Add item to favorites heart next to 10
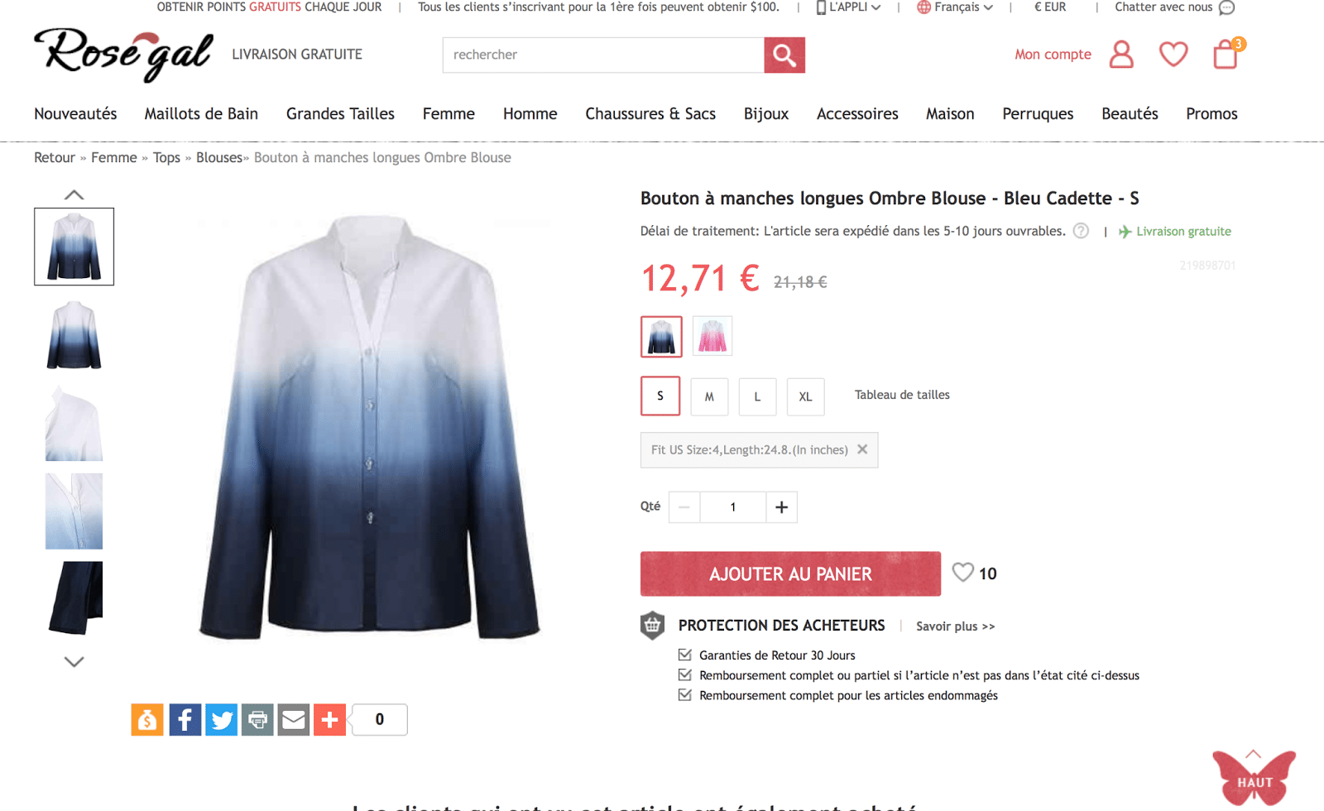Viewport: 1324px width, 811px height. [962, 573]
